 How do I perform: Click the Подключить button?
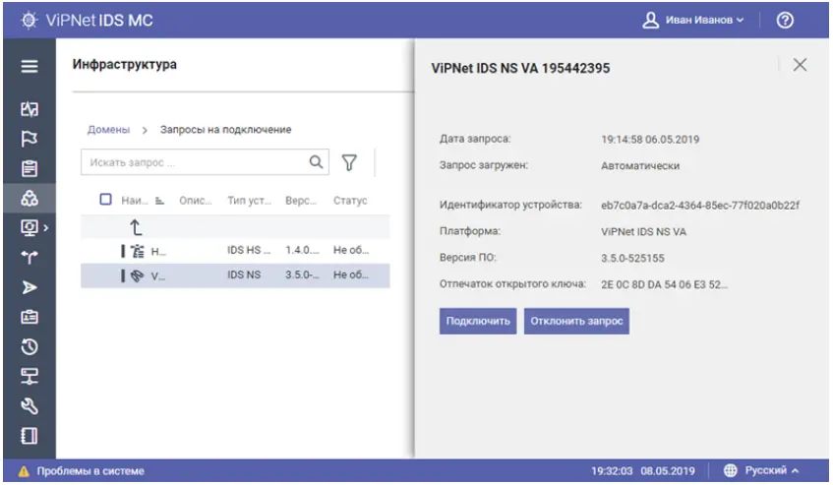478,321
